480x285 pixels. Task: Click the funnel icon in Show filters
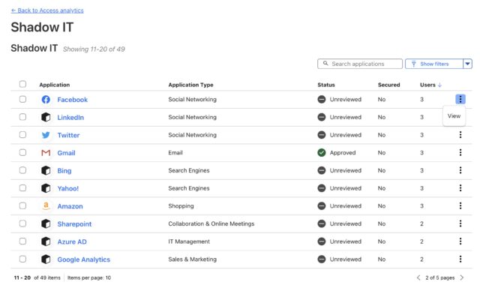[x=413, y=64]
